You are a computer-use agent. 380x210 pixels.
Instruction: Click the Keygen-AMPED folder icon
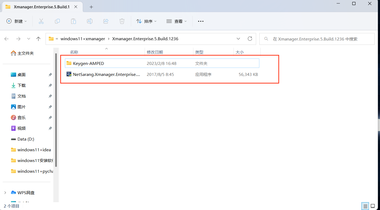click(69, 63)
